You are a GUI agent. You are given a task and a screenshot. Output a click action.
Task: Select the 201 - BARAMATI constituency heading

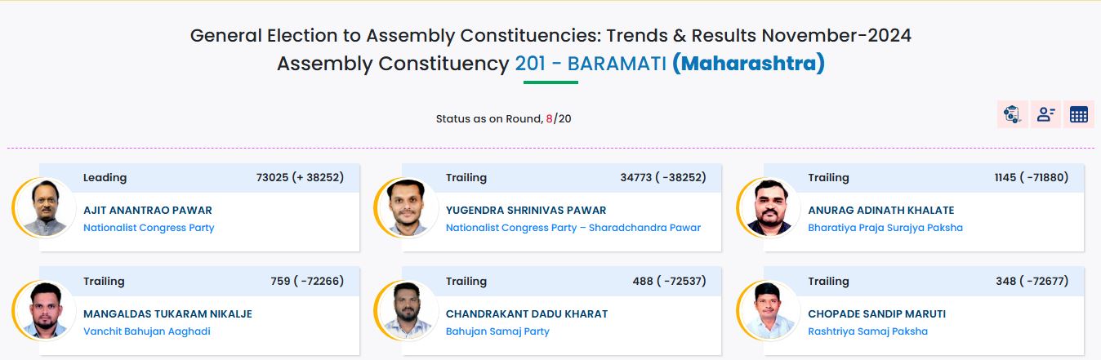pos(591,63)
